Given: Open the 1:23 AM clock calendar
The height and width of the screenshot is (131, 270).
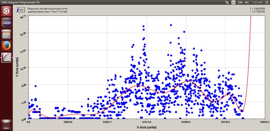Looking at the screenshot, I should [256, 2].
